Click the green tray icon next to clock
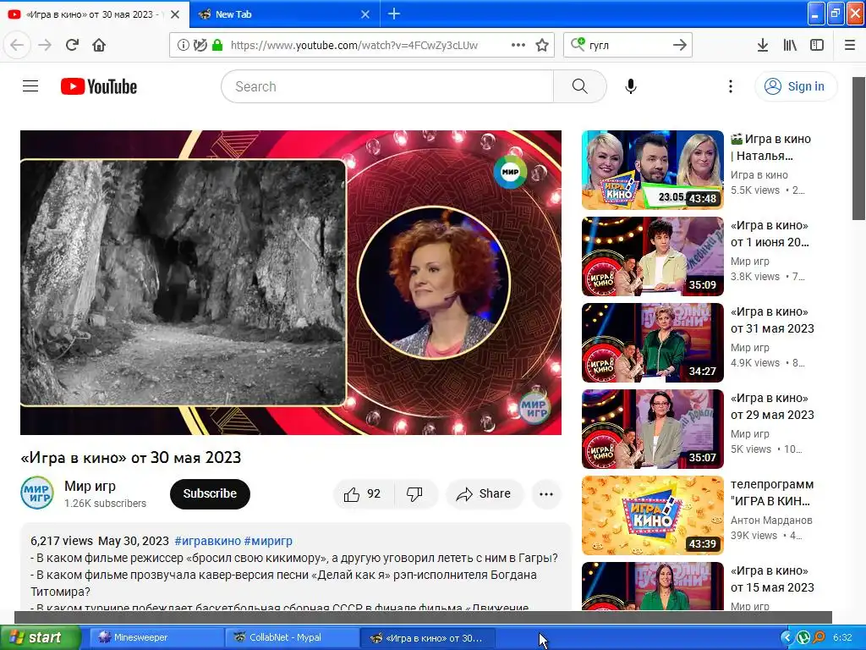The height and width of the screenshot is (650, 866). pos(803,638)
